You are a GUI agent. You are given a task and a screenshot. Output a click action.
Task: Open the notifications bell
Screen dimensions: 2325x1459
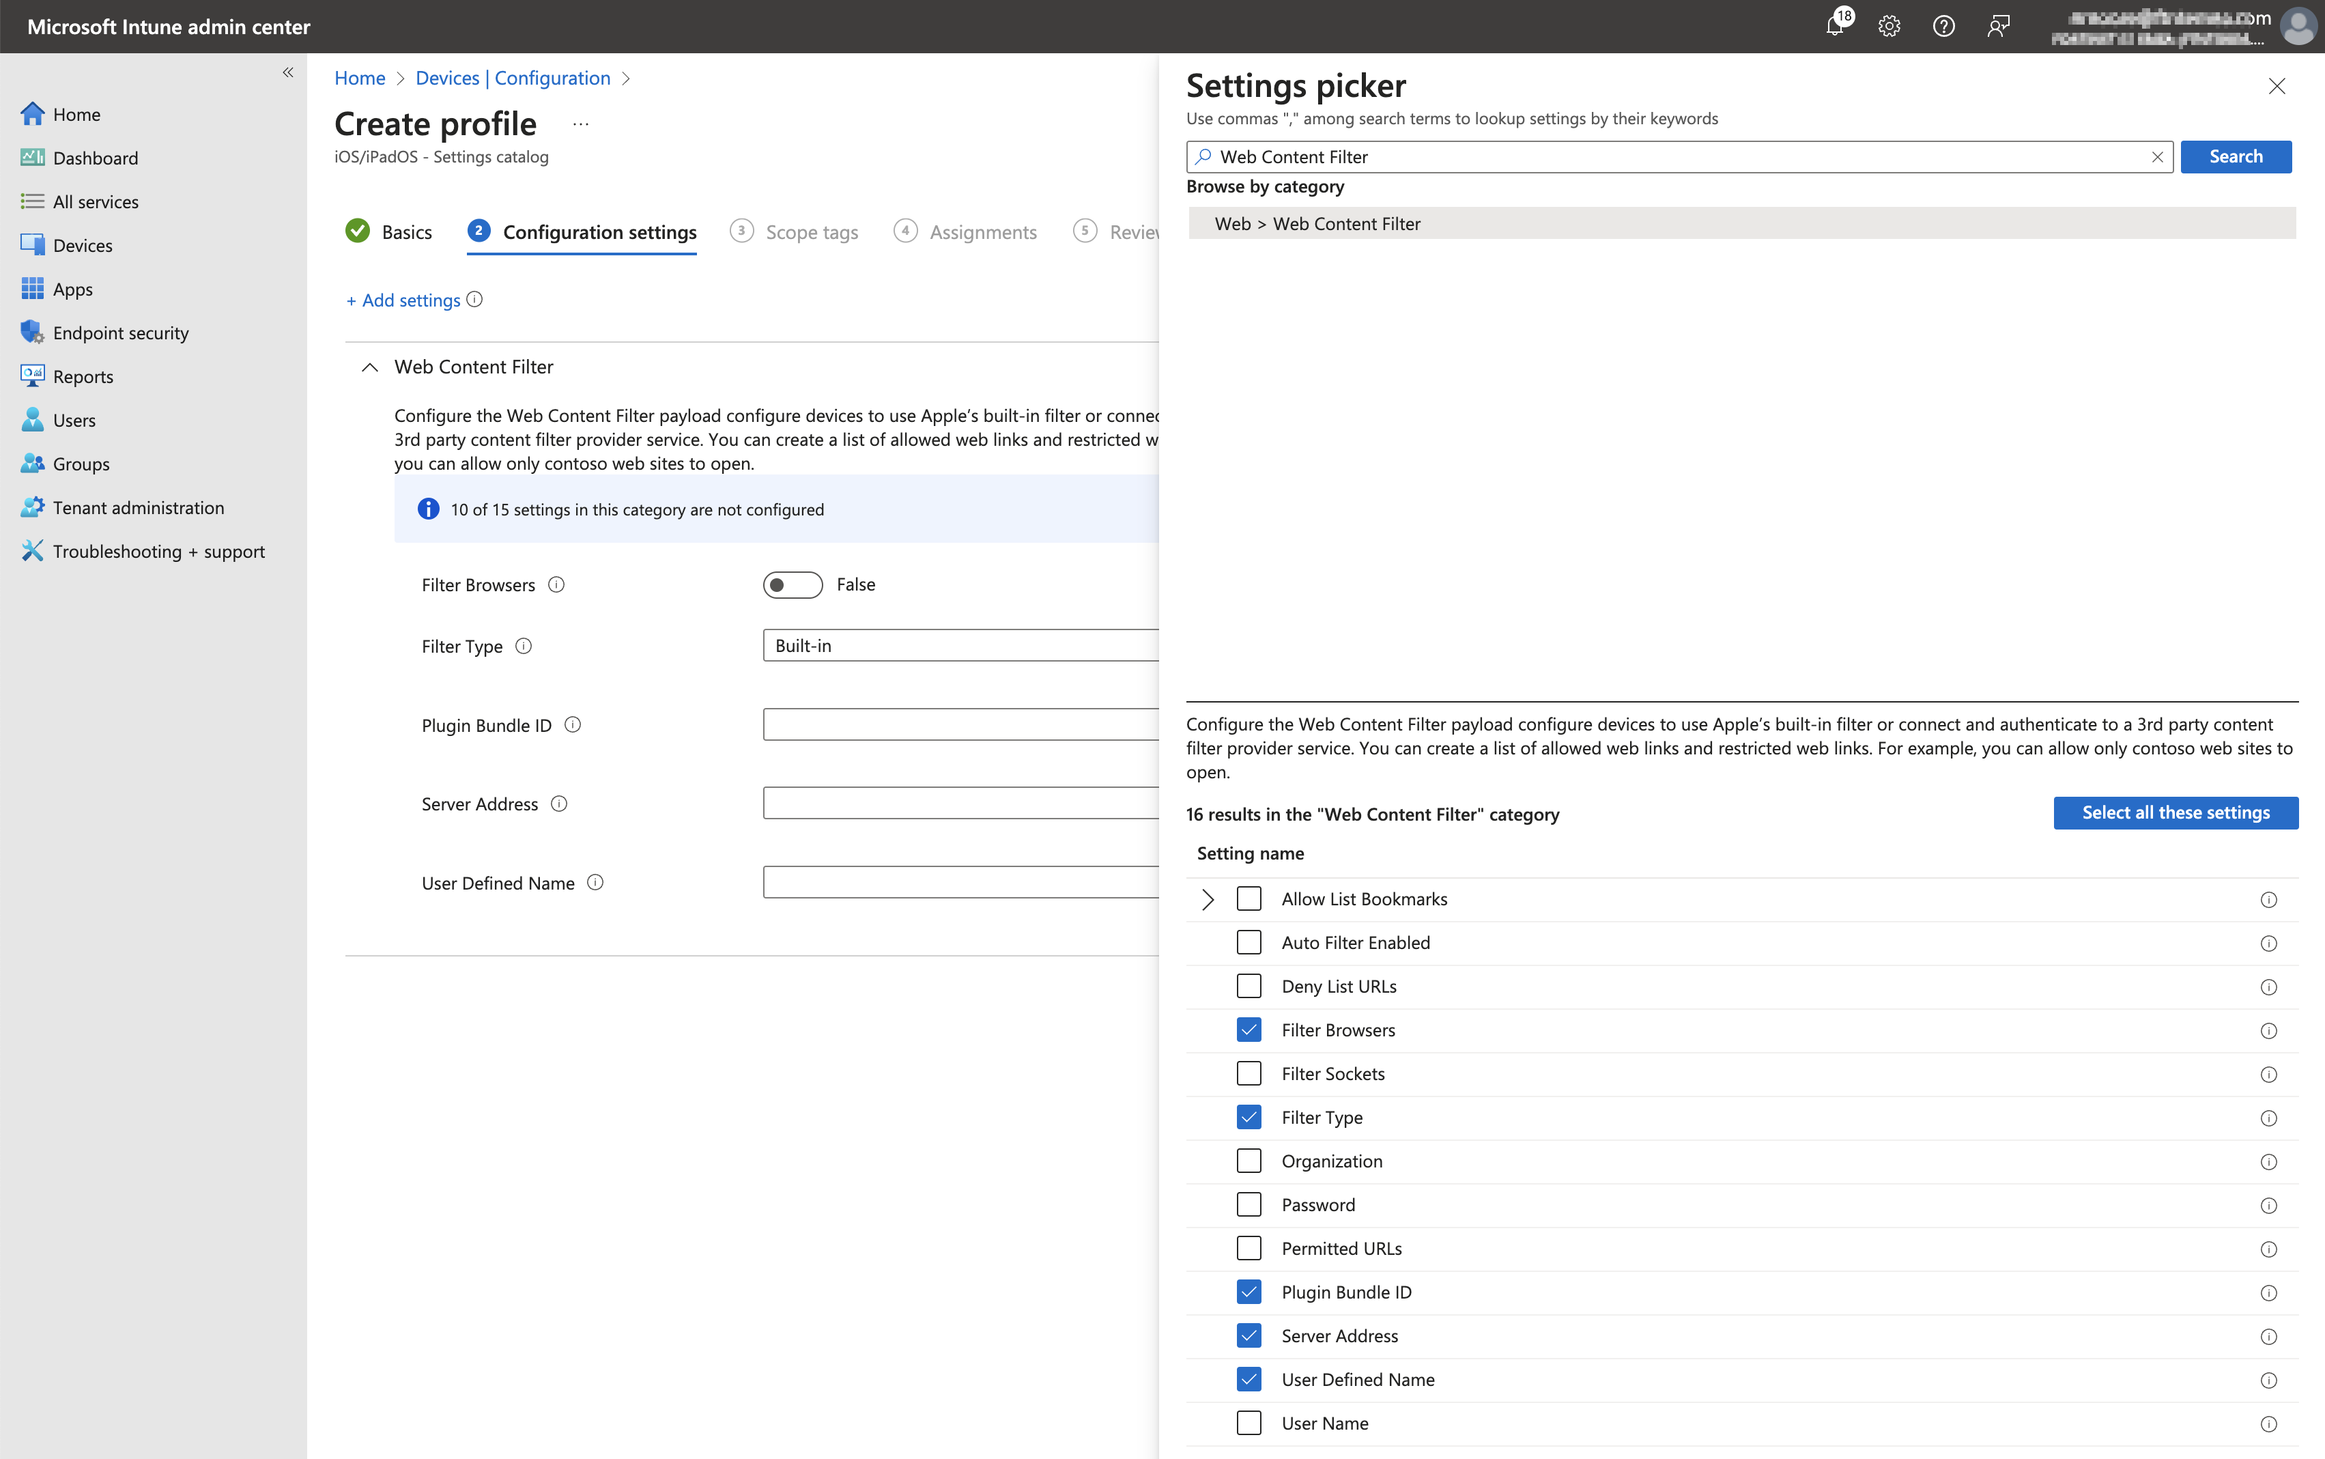tap(1837, 26)
